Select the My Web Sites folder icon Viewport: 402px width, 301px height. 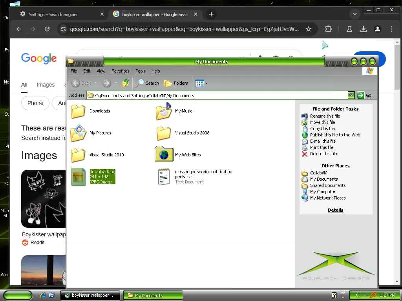coord(164,154)
